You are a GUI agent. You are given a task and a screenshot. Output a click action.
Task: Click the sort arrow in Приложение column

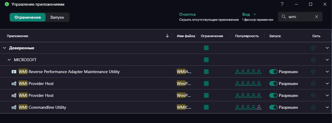pyautogui.click(x=167, y=36)
